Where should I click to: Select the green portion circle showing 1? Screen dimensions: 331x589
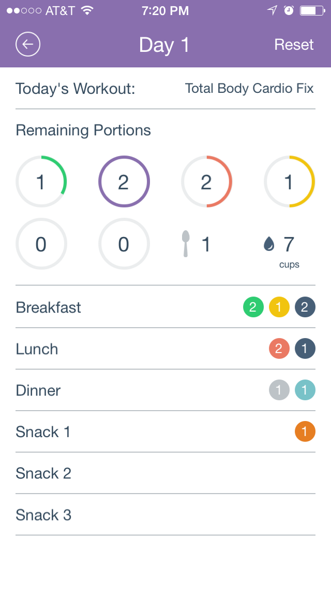click(x=41, y=181)
